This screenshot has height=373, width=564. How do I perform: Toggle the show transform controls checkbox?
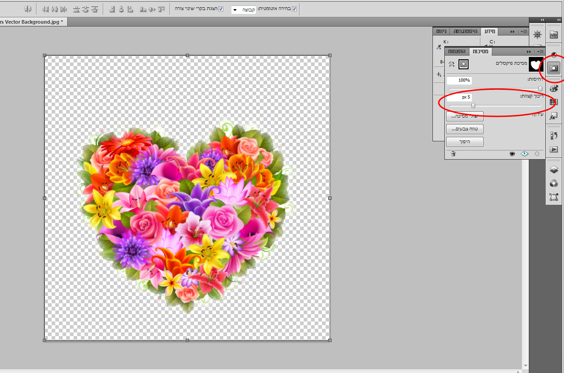(x=221, y=9)
